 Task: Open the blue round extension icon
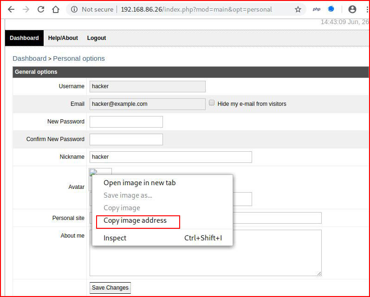[331, 9]
